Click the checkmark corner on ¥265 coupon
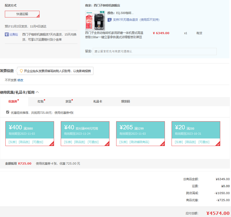Viewport: 231px width, 217px height. coord(163,144)
